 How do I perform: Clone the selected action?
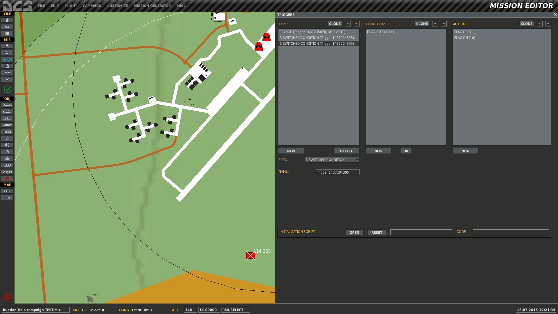point(527,24)
